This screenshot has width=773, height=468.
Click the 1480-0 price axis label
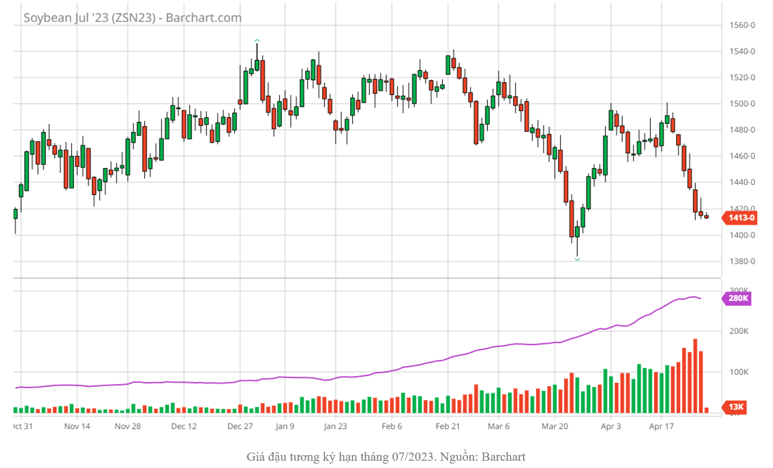(x=743, y=130)
